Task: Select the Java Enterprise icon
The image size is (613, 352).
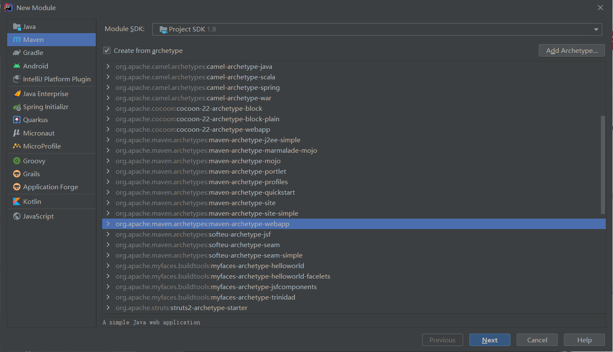Action: 17,94
